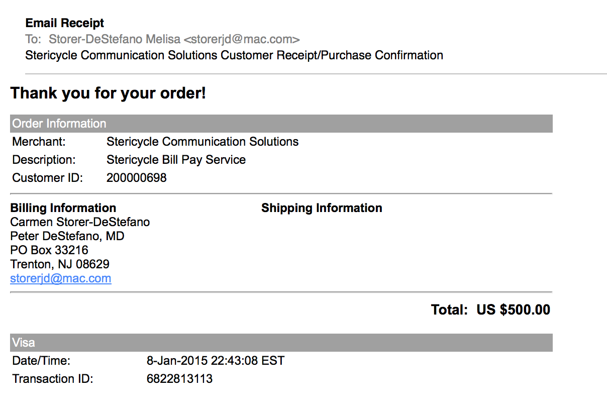
Task: Click the Shipping Information heading
Action: 322,208
